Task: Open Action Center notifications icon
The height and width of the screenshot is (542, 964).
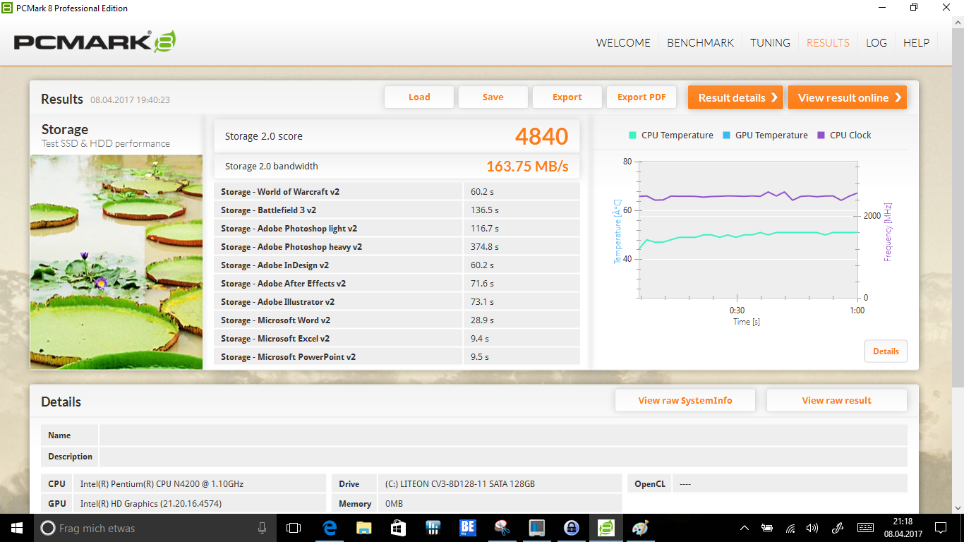Action: coord(941,527)
